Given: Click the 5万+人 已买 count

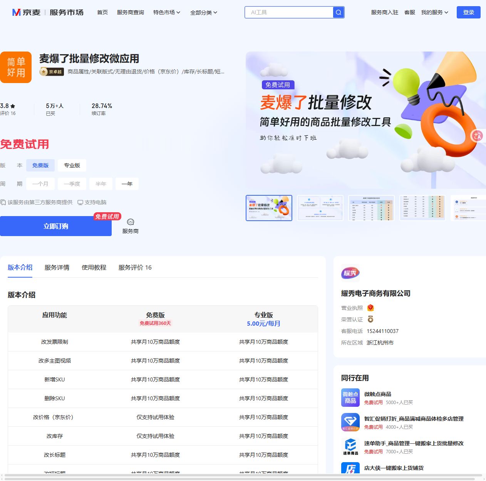Looking at the screenshot, I should pos(54,109).
